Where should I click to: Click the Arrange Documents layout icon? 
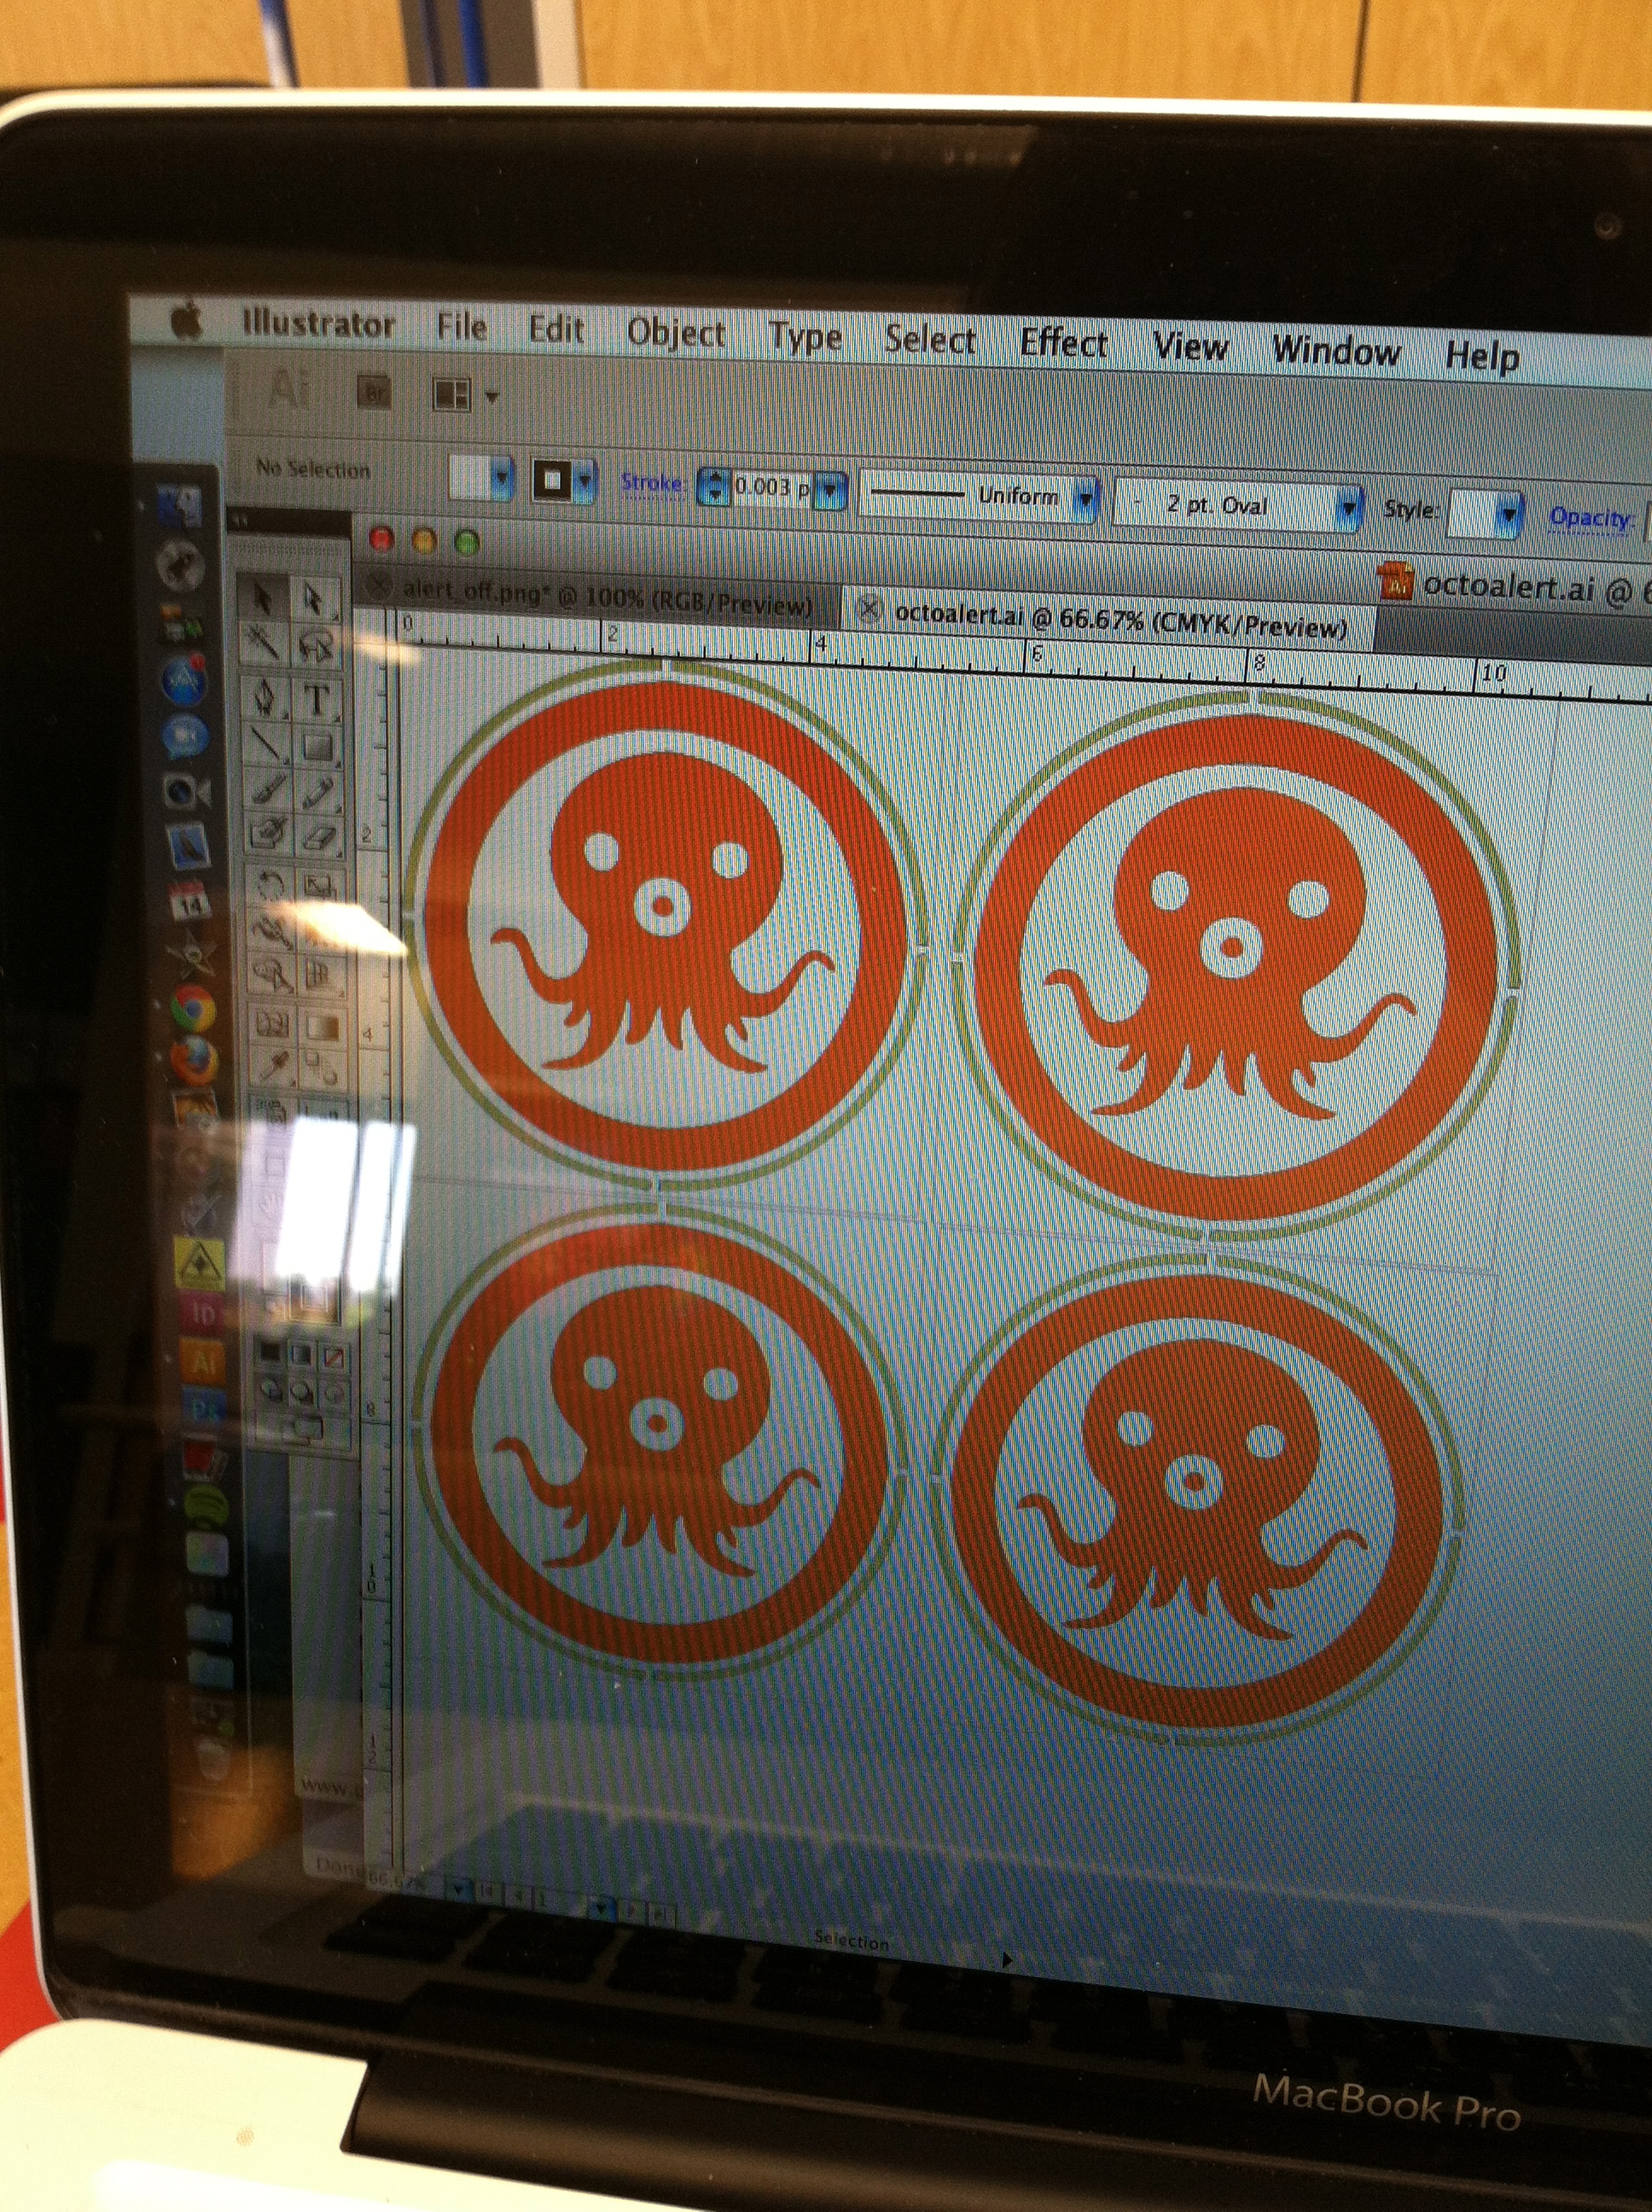(x=451, y=395)
